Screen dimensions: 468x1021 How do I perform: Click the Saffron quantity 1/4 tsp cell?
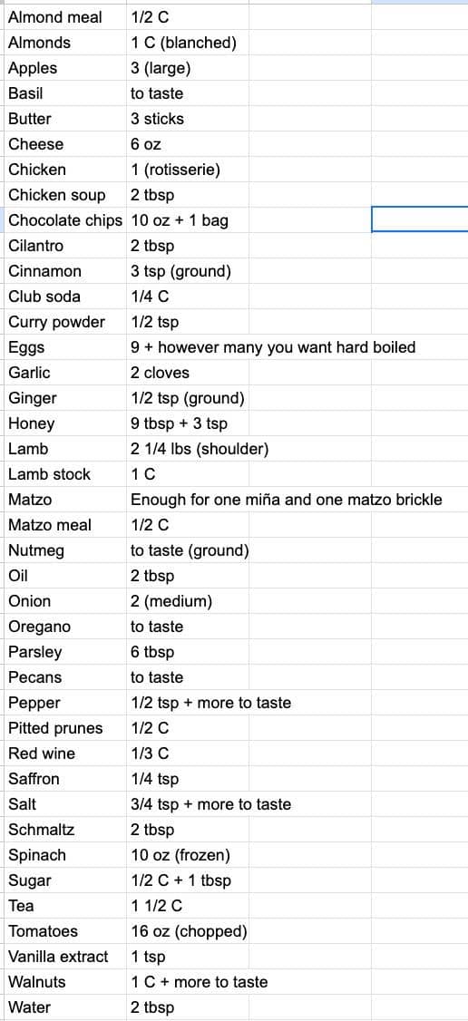[x=188, y=779]
